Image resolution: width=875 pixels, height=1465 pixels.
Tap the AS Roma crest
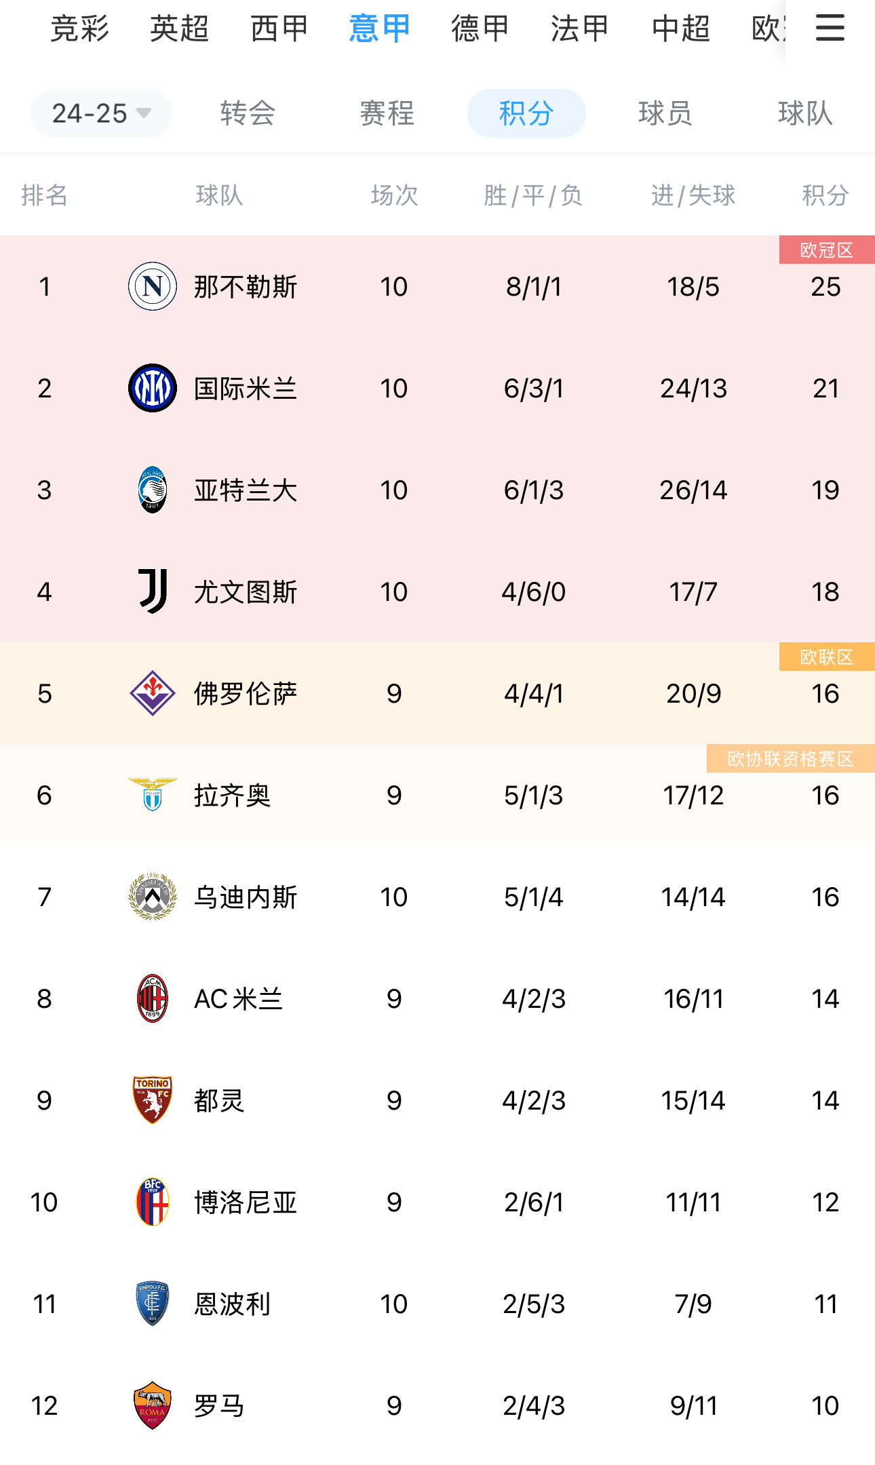tap(153, 1405)
